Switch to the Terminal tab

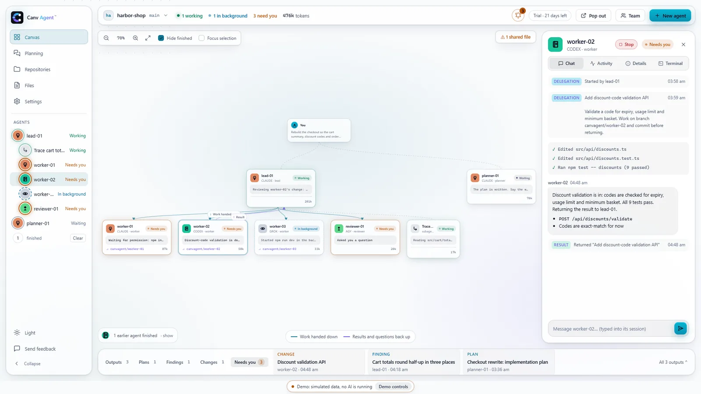(670, 63)
